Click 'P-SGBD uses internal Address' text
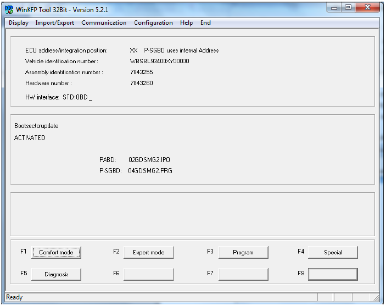 point(181,50)
